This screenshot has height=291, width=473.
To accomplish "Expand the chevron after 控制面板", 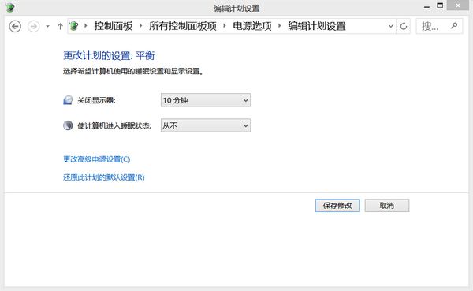I will coord(140,26).
